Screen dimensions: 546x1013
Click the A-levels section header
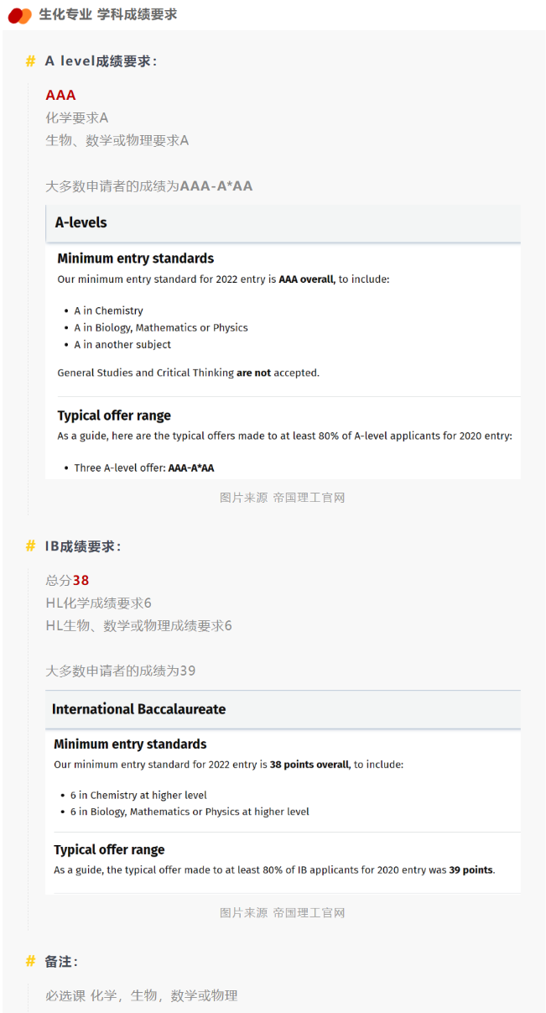click(81, 223)
